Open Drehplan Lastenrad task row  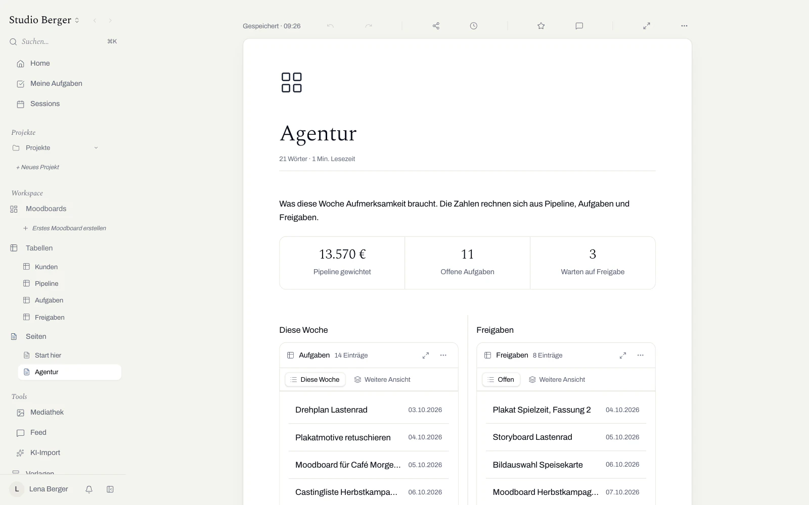(x=369, y=410)
